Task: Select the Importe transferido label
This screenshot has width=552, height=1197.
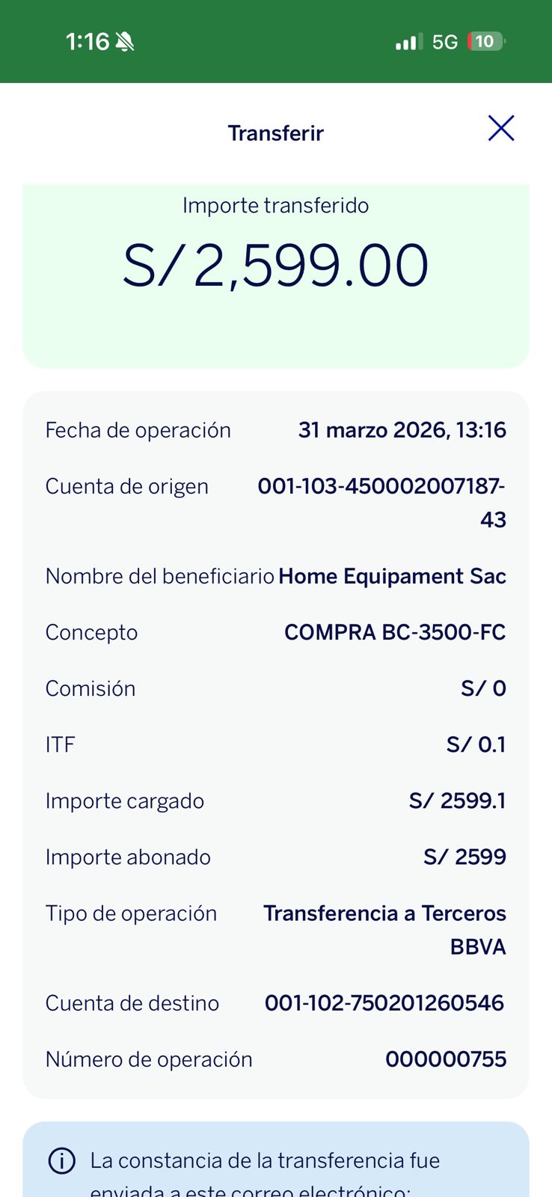Action: tap(275, 206)
